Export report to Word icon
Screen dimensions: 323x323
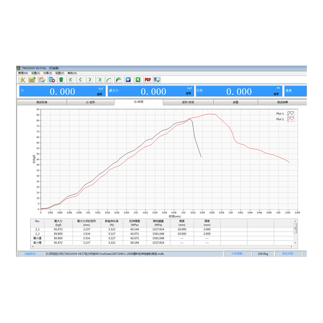(128, 80)
